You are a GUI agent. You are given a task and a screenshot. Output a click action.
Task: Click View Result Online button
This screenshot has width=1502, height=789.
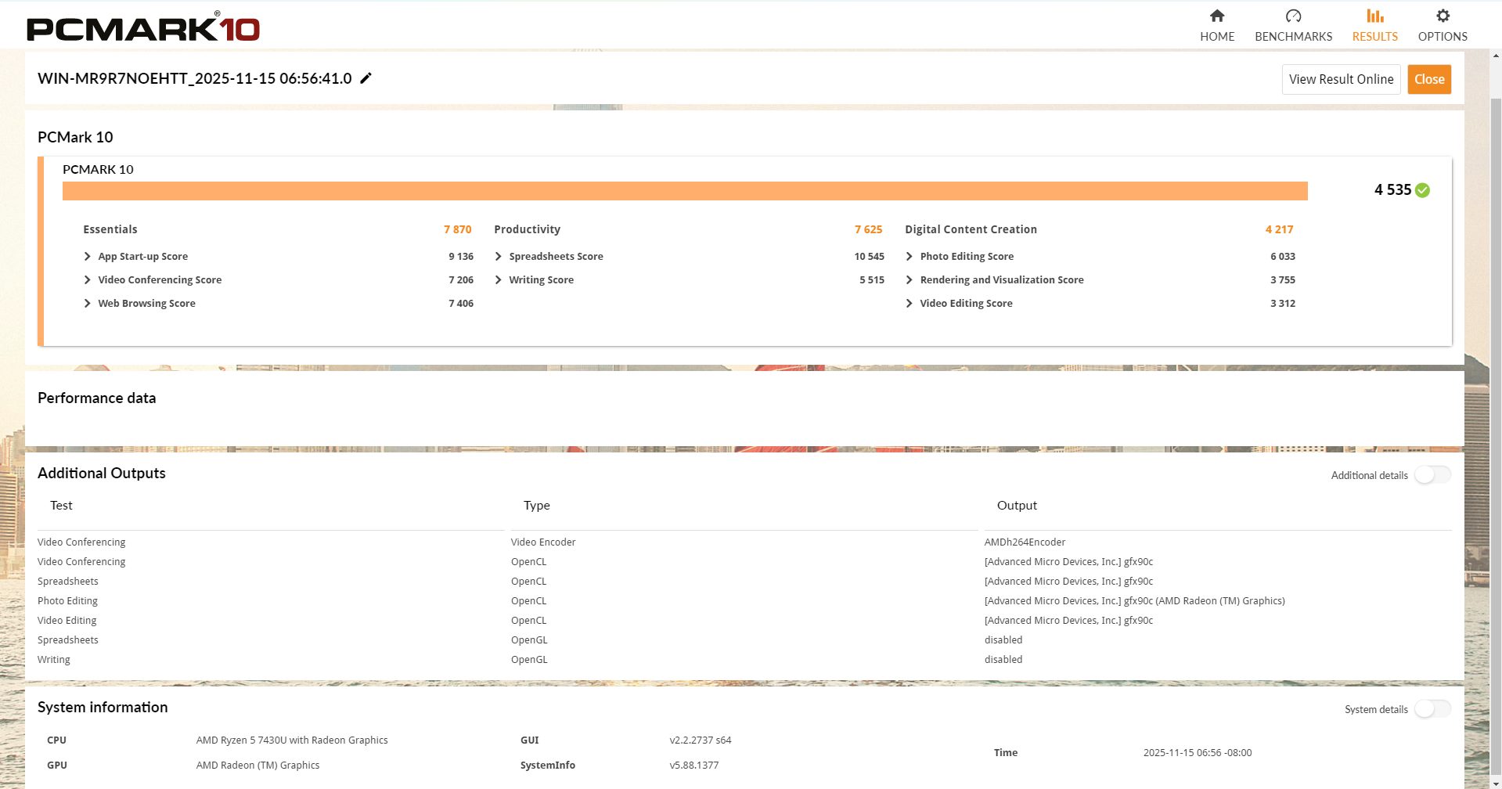1340,79
